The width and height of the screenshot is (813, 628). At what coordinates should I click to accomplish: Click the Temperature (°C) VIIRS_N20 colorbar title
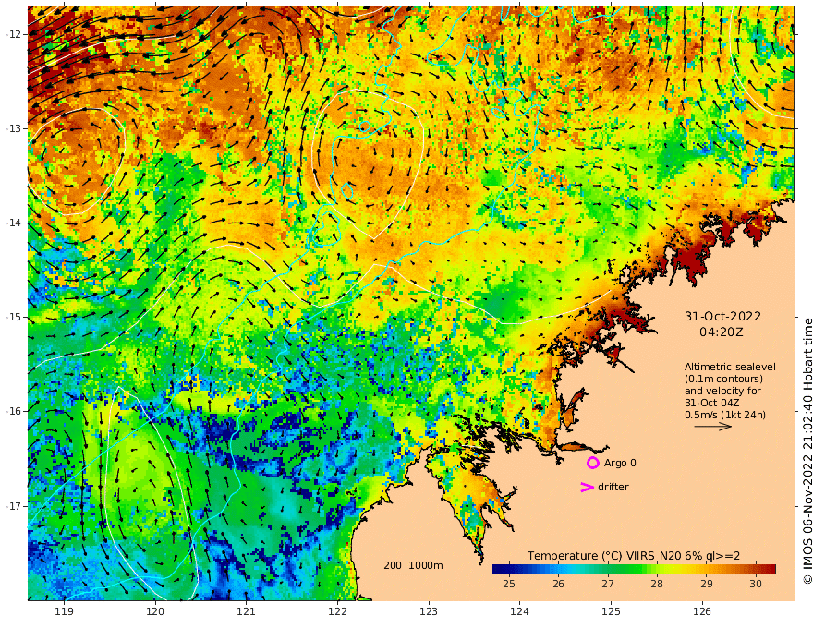634,556
